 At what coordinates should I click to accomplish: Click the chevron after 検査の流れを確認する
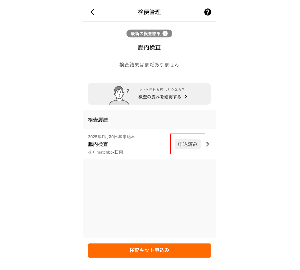tap(186, 97)
